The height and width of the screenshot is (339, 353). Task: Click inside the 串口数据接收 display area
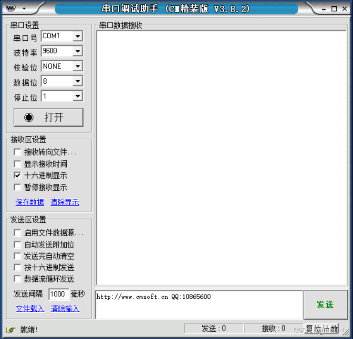click(x=221, y=158)
